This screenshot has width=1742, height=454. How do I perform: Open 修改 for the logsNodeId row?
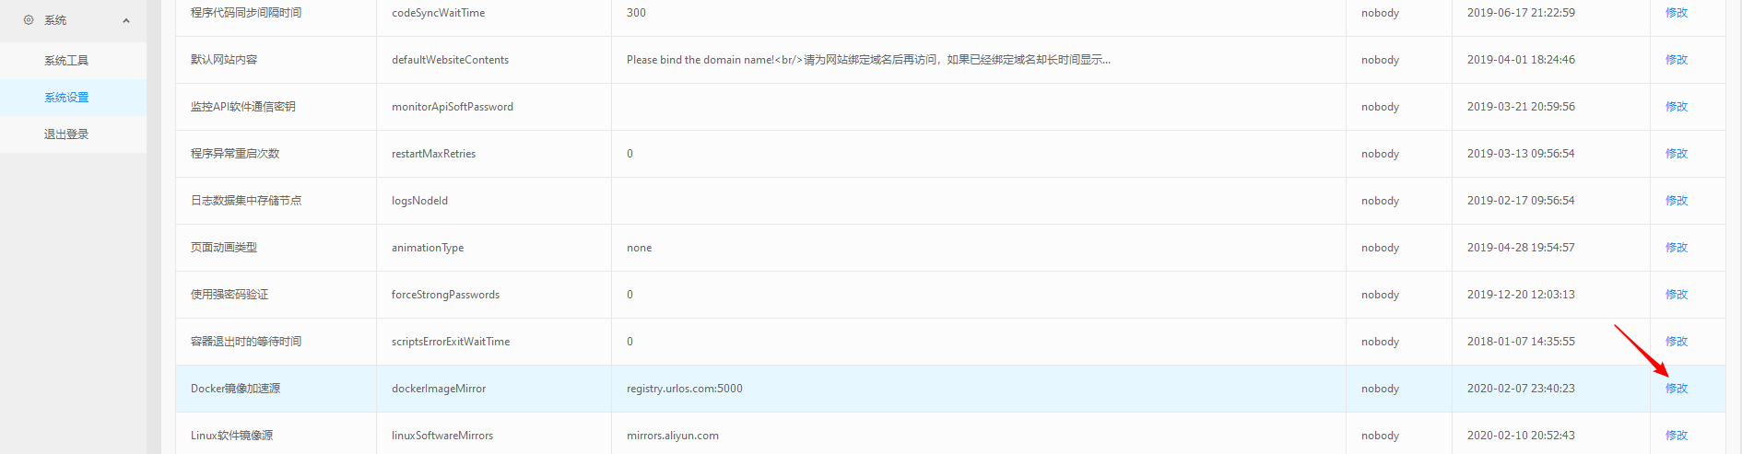pos(1676,201)
